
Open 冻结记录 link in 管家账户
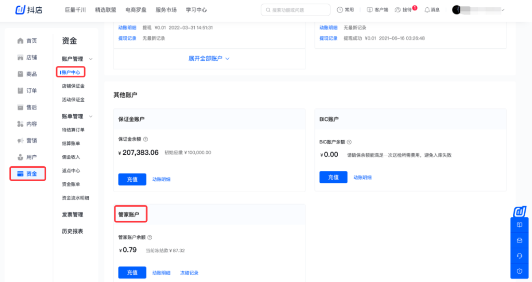click(x=189, y=273)
